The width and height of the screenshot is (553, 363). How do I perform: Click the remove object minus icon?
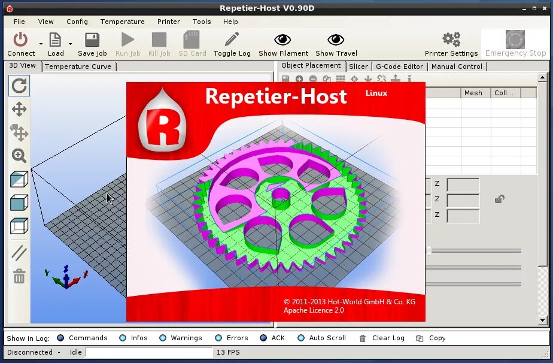point(313,78)
